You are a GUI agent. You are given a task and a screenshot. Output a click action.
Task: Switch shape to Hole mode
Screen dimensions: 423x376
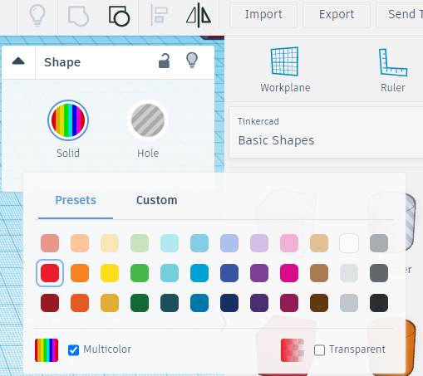coord(148,120)
